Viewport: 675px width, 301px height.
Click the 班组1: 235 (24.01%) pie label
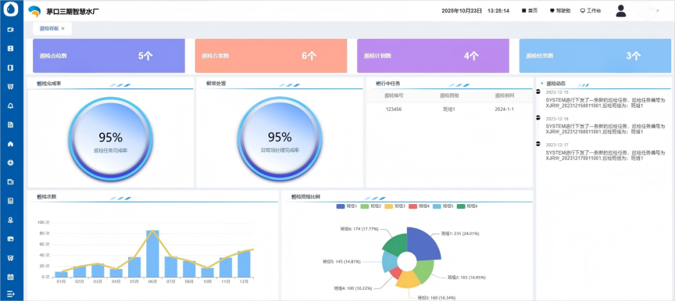[x=460, y=233]
